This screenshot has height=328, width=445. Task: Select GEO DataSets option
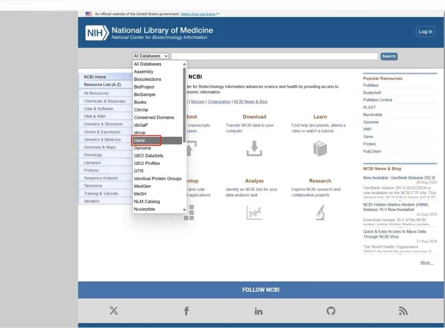click(x=157, y=156)
